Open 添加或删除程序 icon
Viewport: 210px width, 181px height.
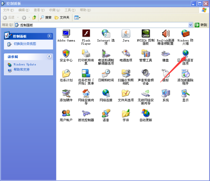tap(185, 73)
